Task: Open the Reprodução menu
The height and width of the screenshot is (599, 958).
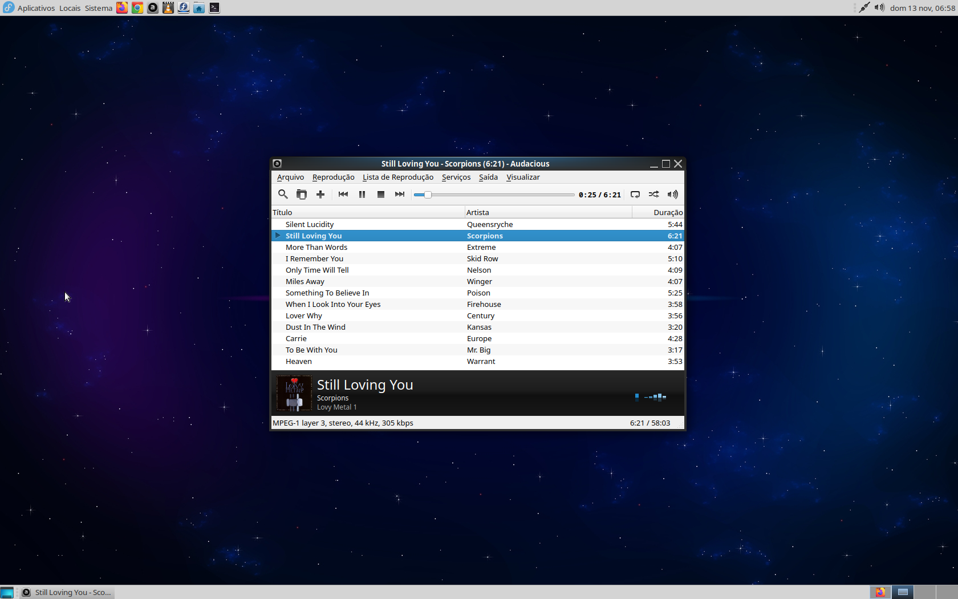Action: [334, 177]
